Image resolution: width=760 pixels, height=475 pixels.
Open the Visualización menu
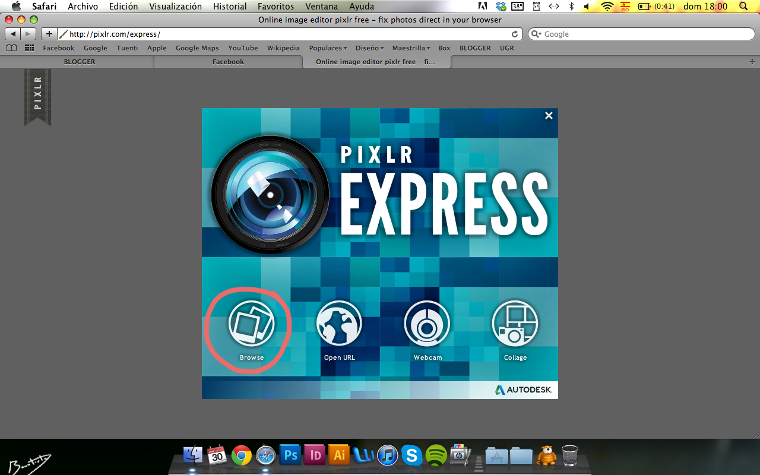click(x=176, y=7)
